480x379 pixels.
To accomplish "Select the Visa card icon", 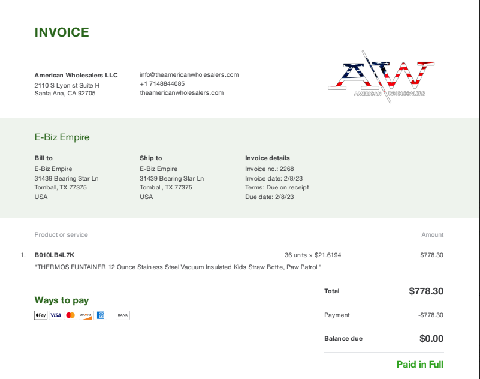I will 56,315.
